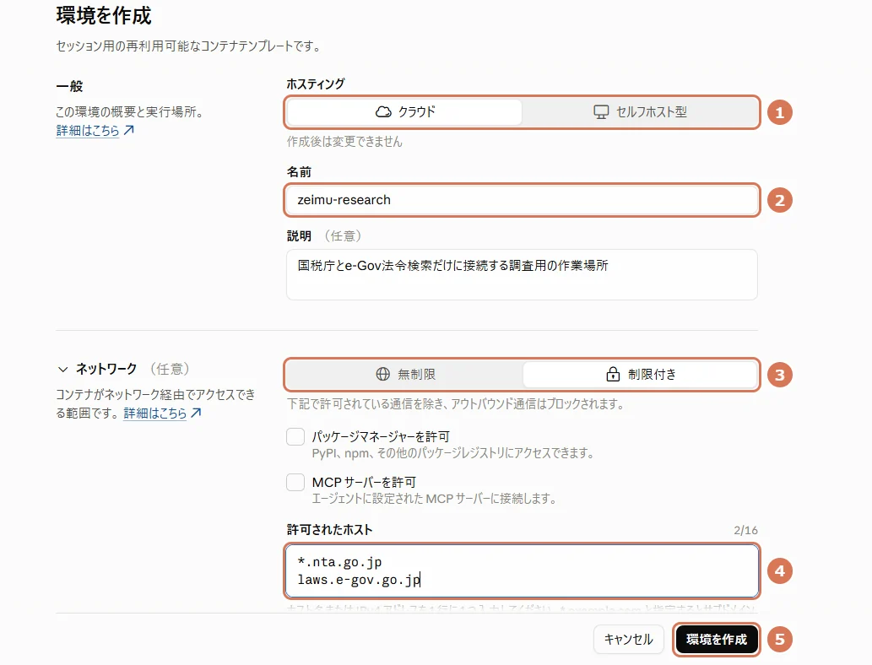
Task: Enable パッケージマネージャーを許可 checkbox
Action: click(295, 436)
